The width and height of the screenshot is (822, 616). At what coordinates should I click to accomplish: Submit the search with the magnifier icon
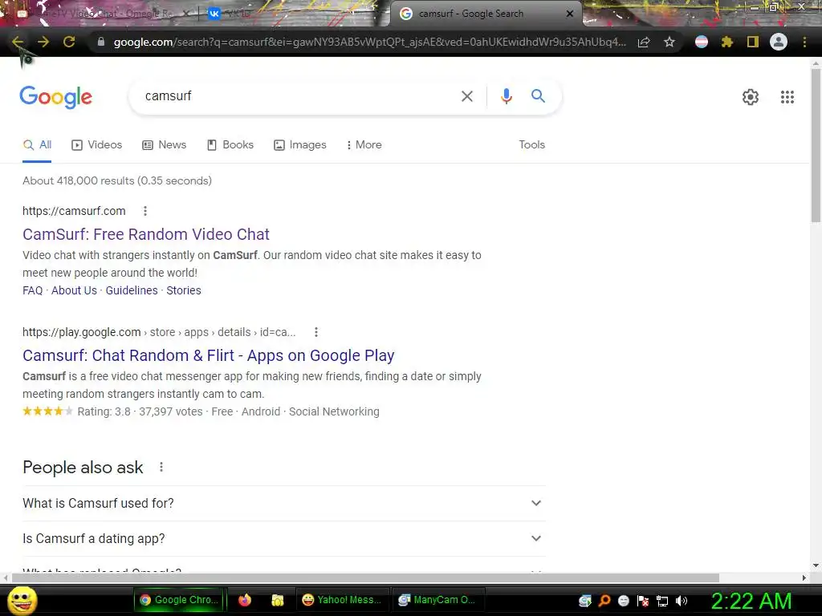(x=538, y=96)
